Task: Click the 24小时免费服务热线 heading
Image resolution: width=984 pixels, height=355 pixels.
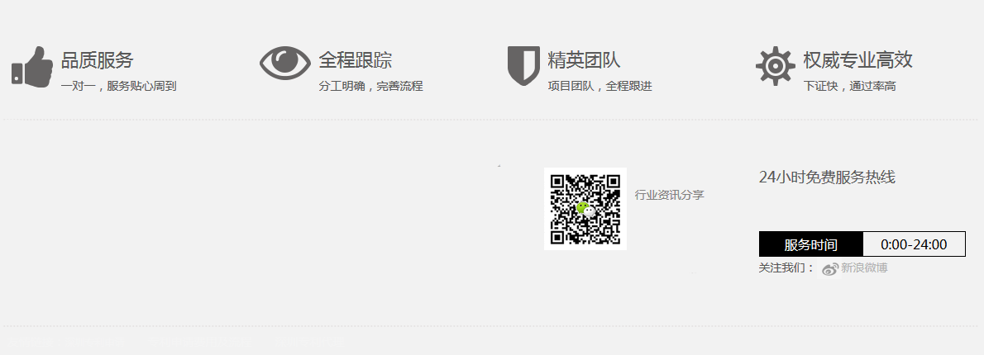Action: point(827,177)
